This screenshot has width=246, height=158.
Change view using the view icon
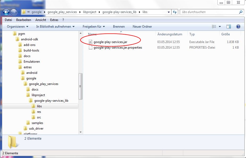click(x=214, y=27)
